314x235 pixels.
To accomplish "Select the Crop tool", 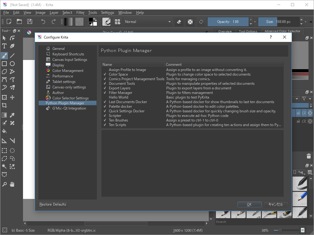I will (x=4, y=105).
